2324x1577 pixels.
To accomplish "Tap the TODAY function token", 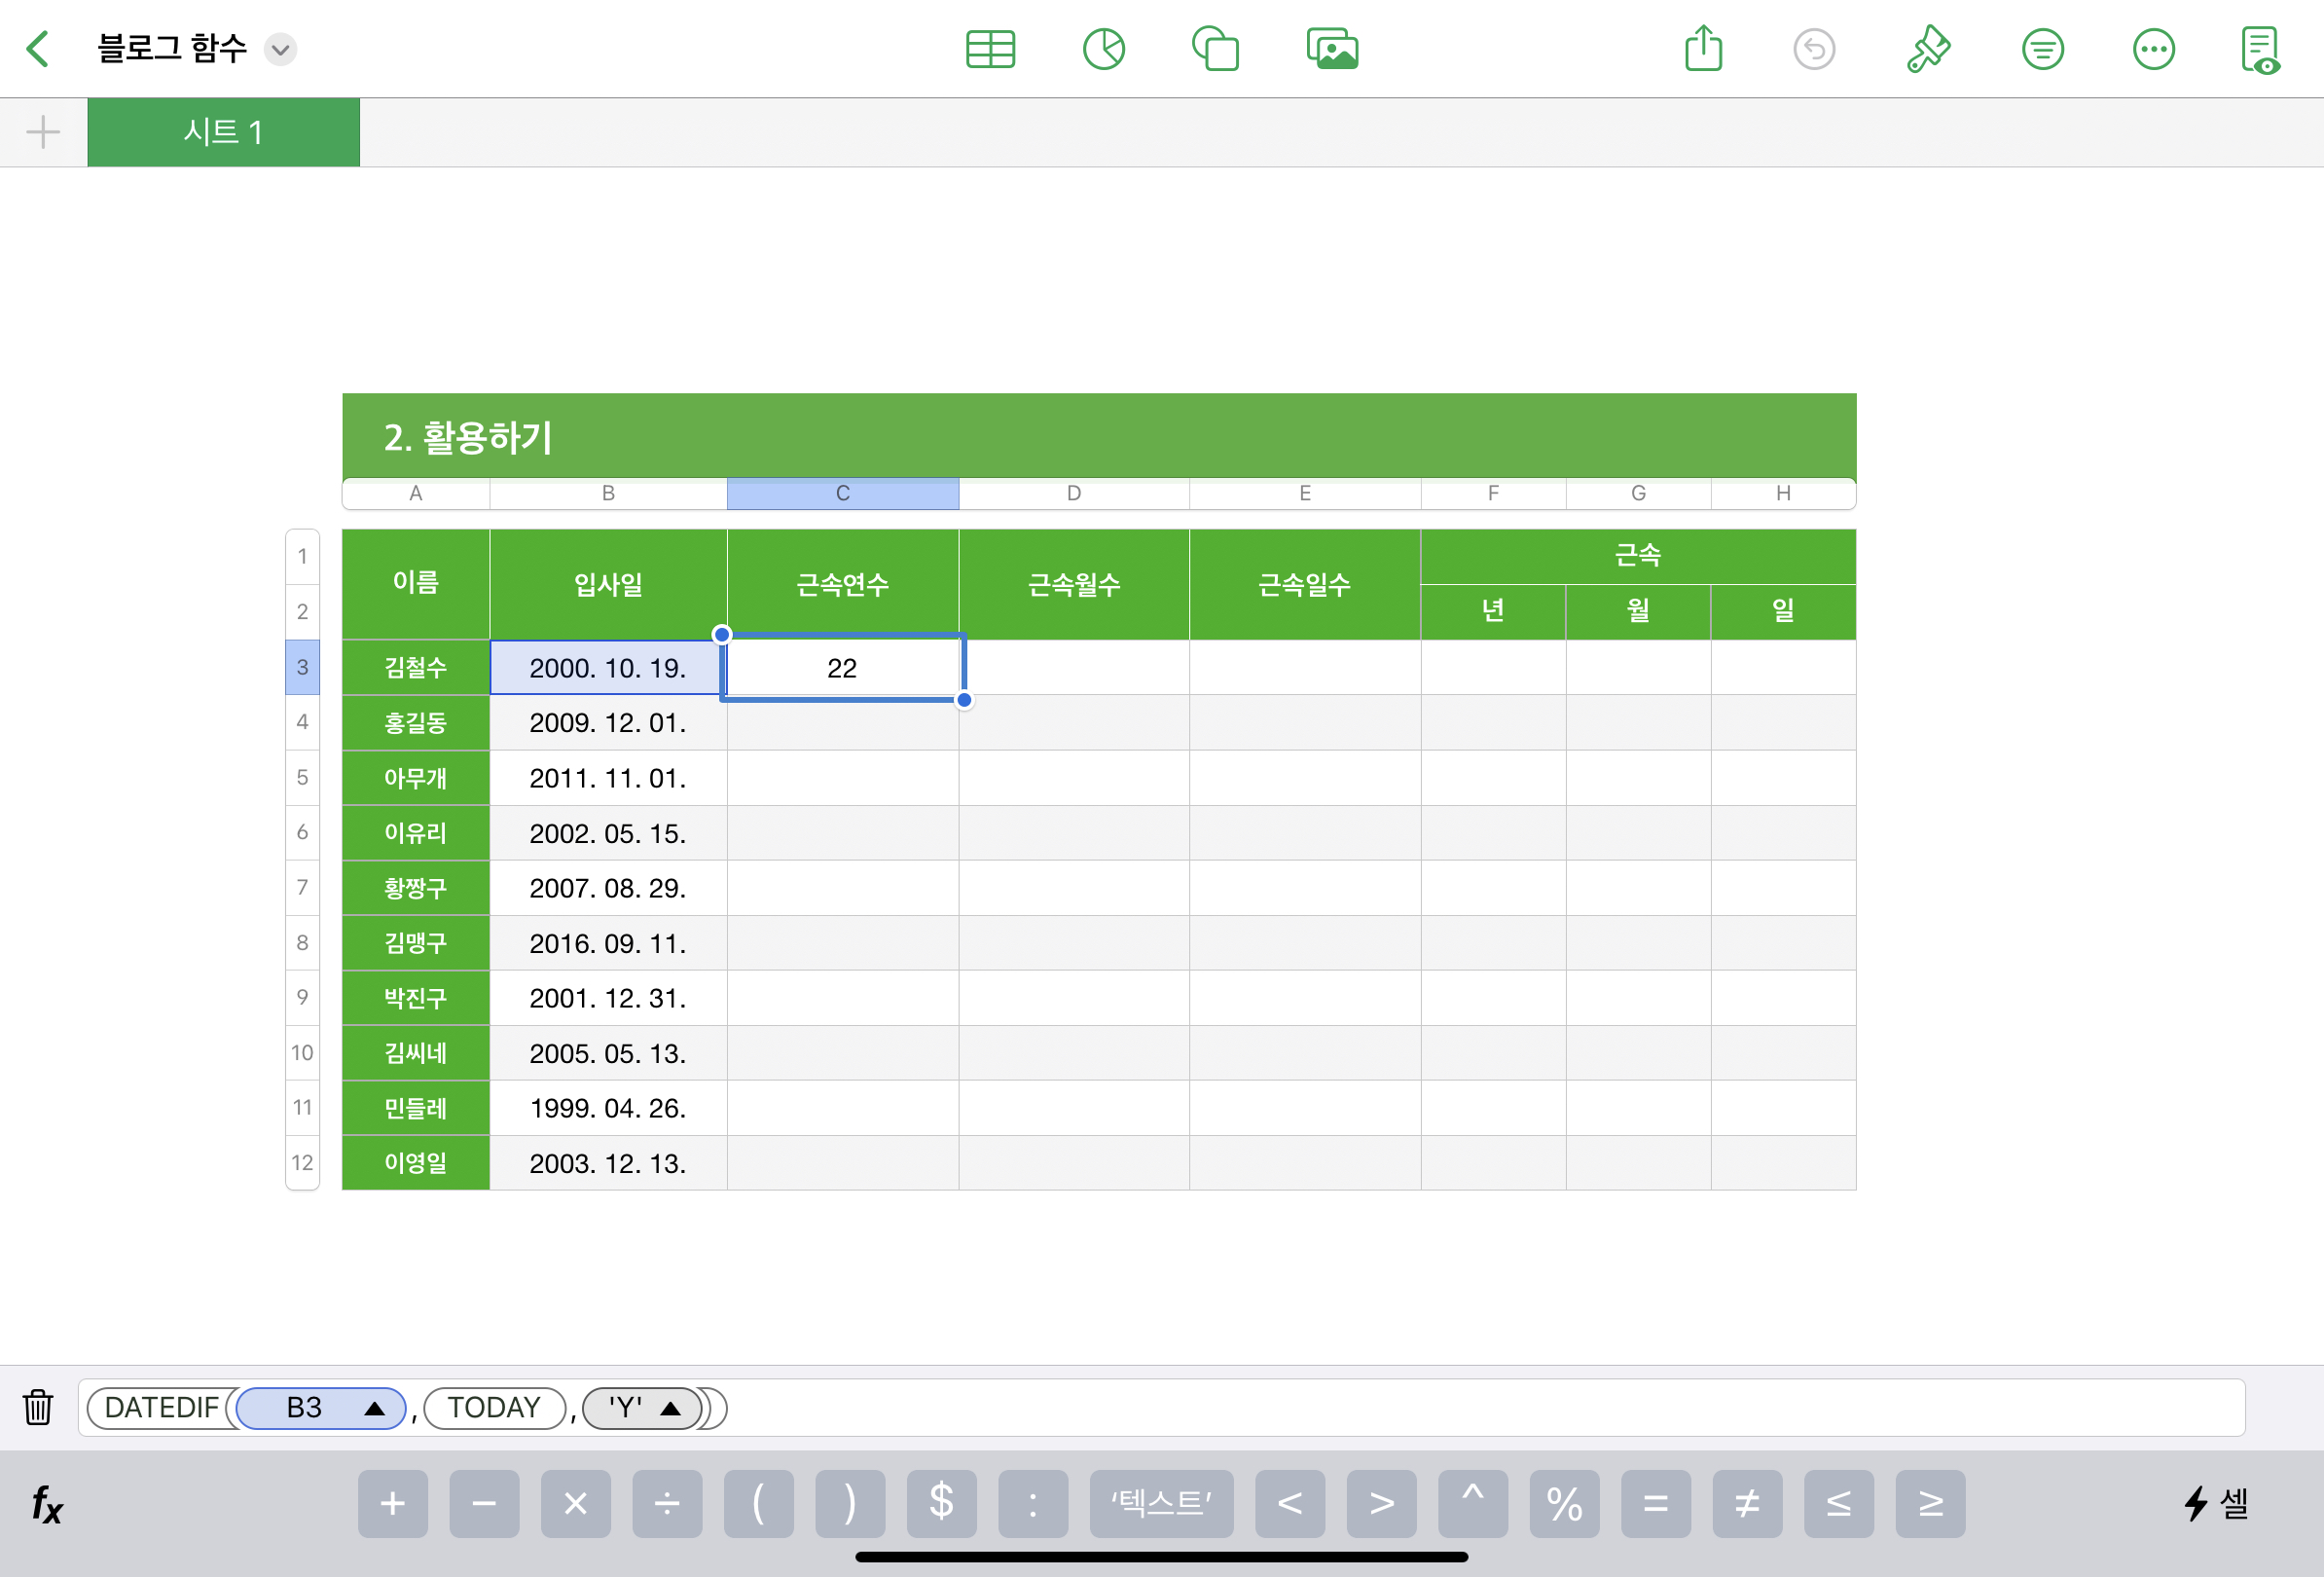I will tap(494, 1408).
